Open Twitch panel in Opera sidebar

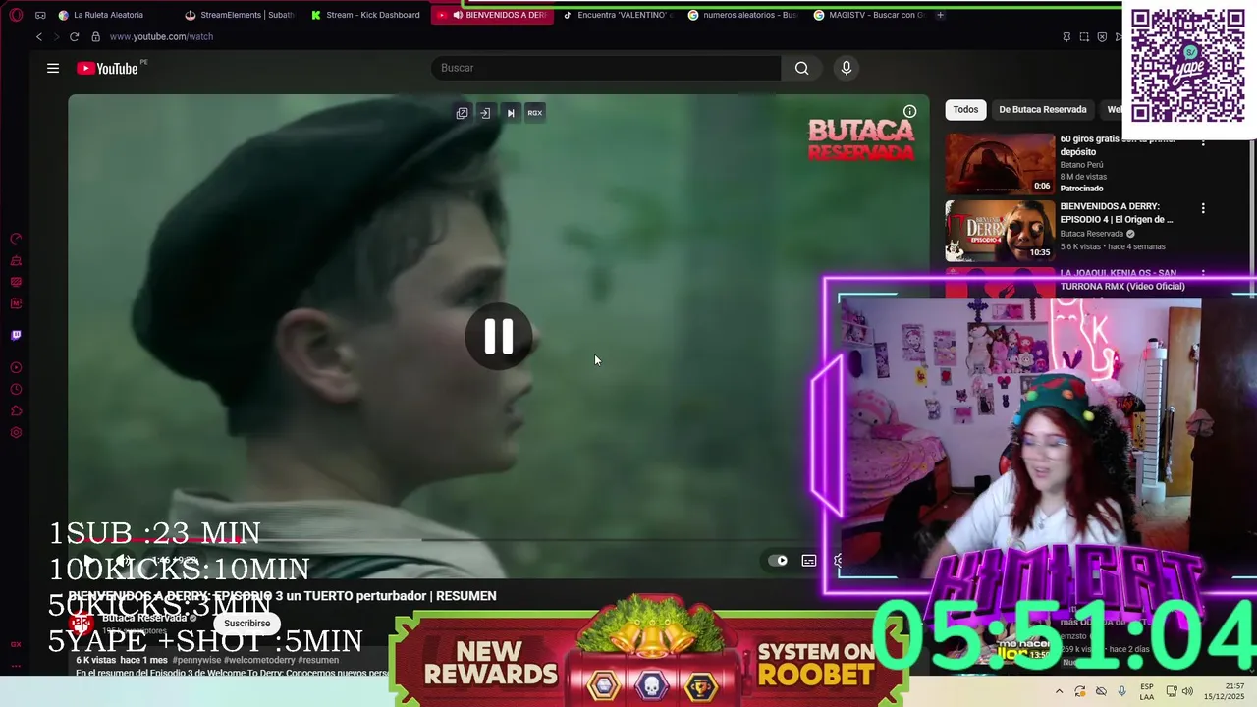click(x=16, y=335)
